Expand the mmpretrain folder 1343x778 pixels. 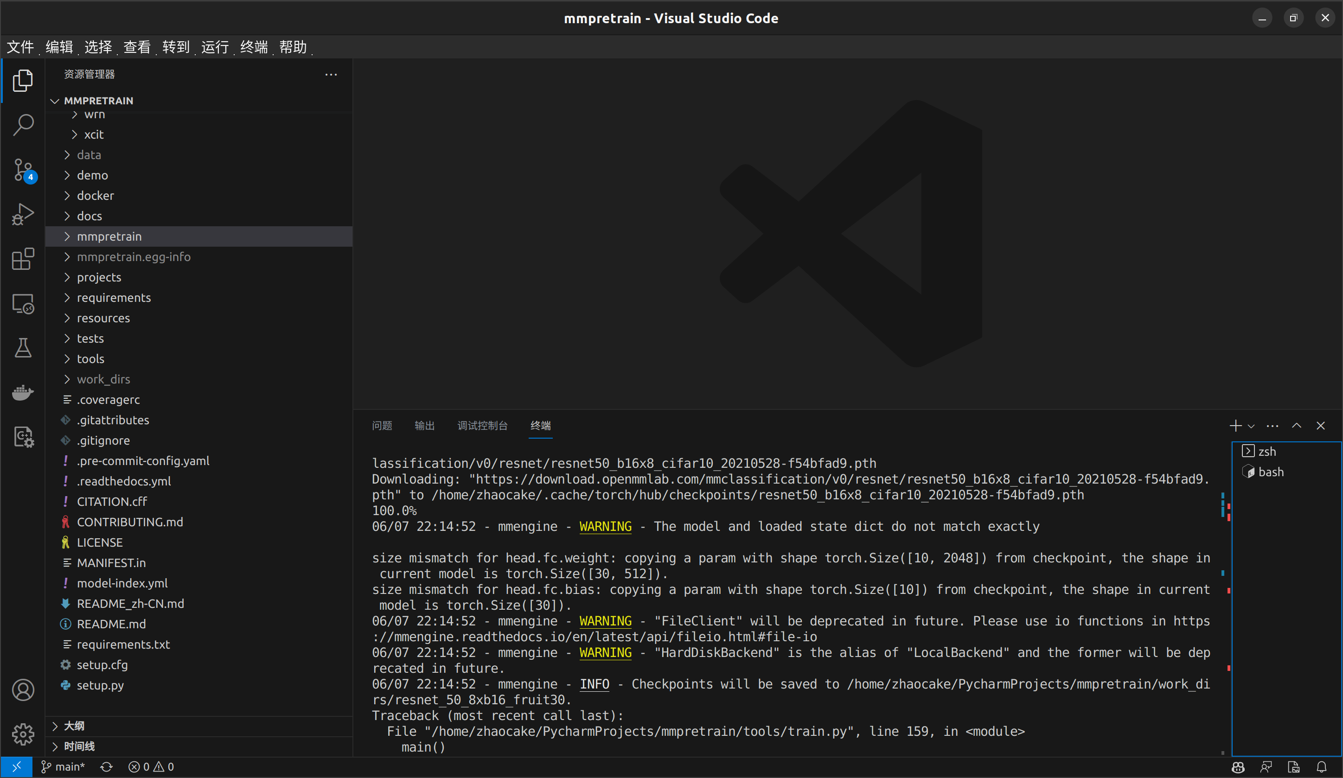(x=199, y=236)
